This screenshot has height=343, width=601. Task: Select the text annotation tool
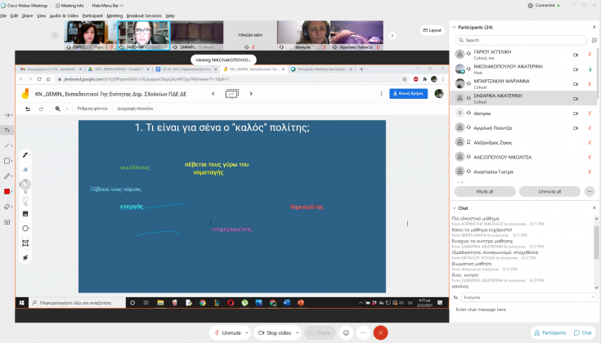(7, 130)
